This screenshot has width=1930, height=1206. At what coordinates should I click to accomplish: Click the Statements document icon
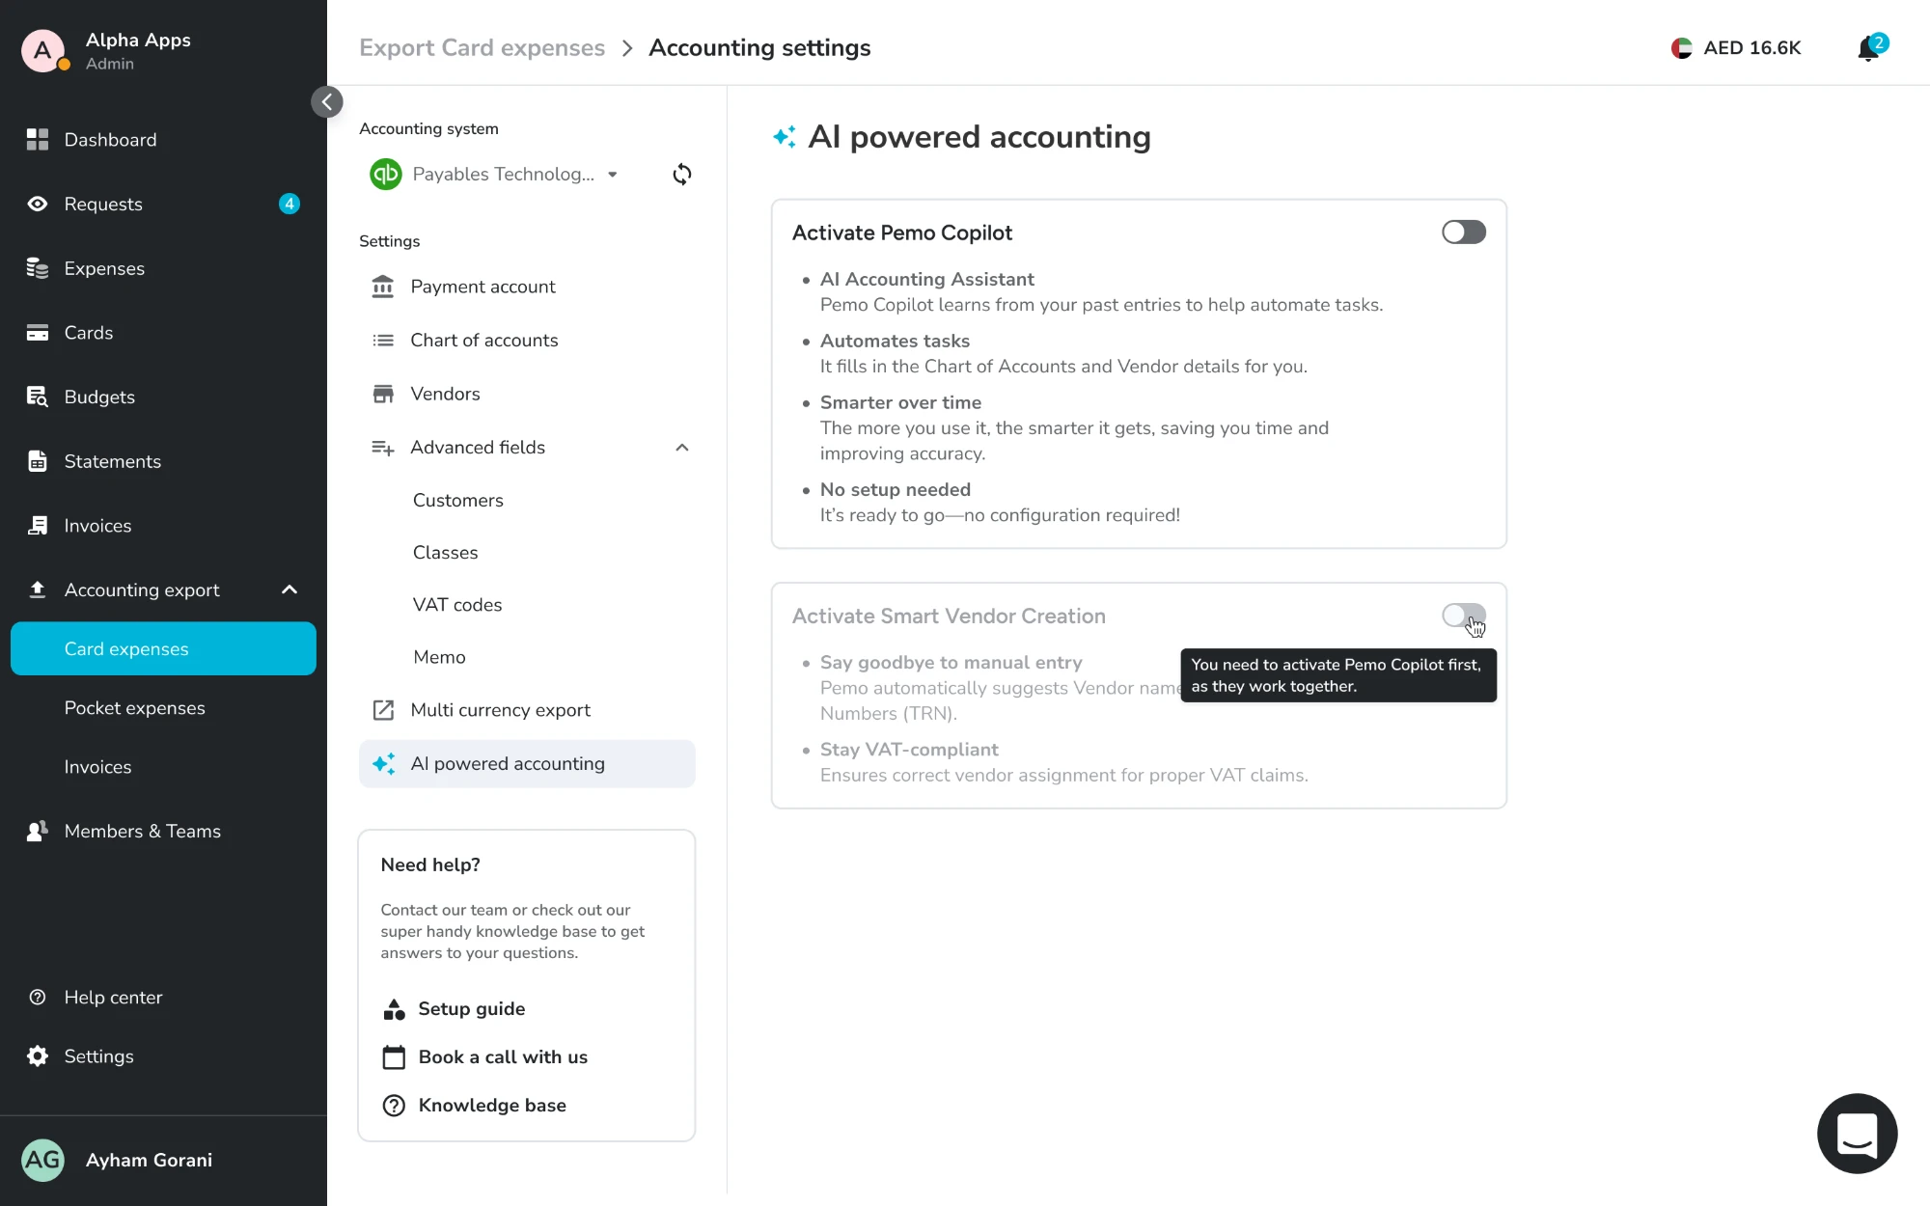(38, 461)
